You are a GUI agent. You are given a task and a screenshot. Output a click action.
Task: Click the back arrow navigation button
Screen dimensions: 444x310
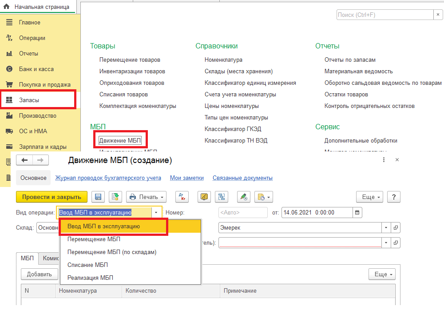(25, 160)
